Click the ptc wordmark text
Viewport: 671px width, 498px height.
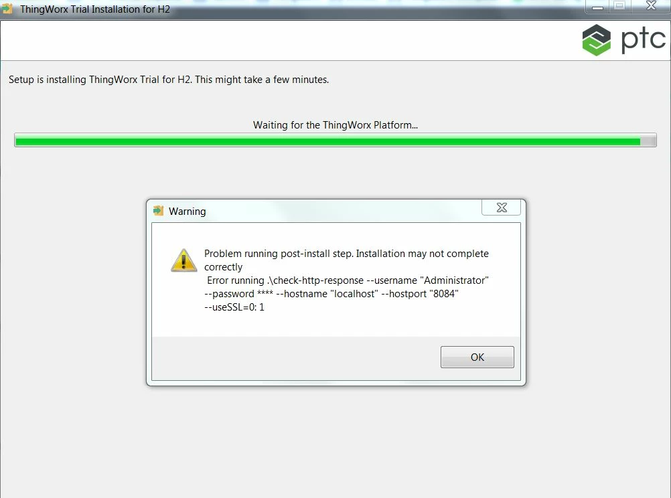tap(643, 40)
